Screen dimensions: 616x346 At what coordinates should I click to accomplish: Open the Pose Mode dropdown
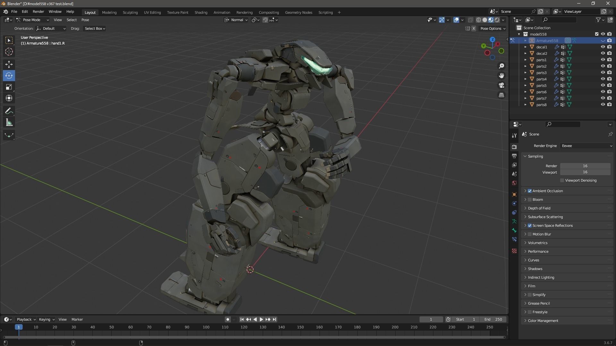(32, 20)
